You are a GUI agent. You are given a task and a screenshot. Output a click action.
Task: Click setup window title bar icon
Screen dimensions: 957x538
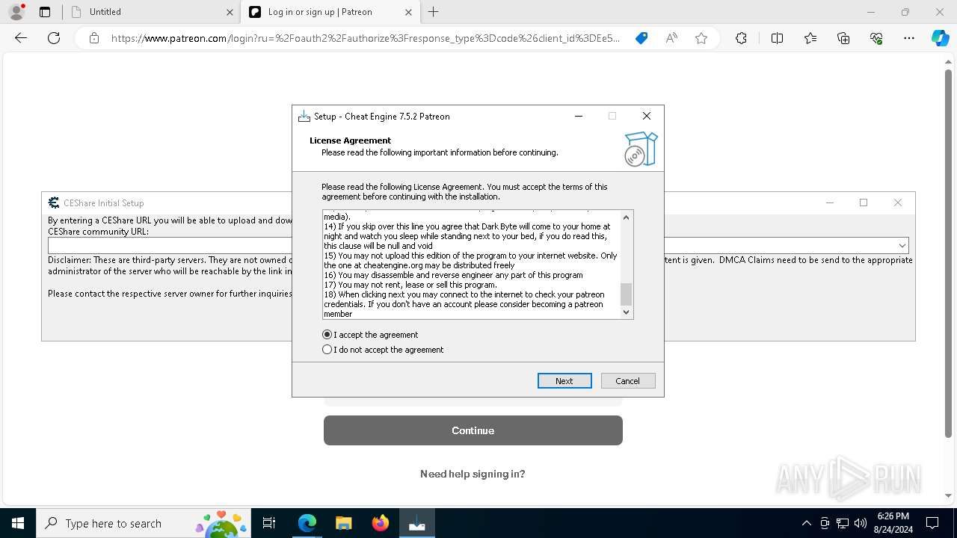pos(304,117)
